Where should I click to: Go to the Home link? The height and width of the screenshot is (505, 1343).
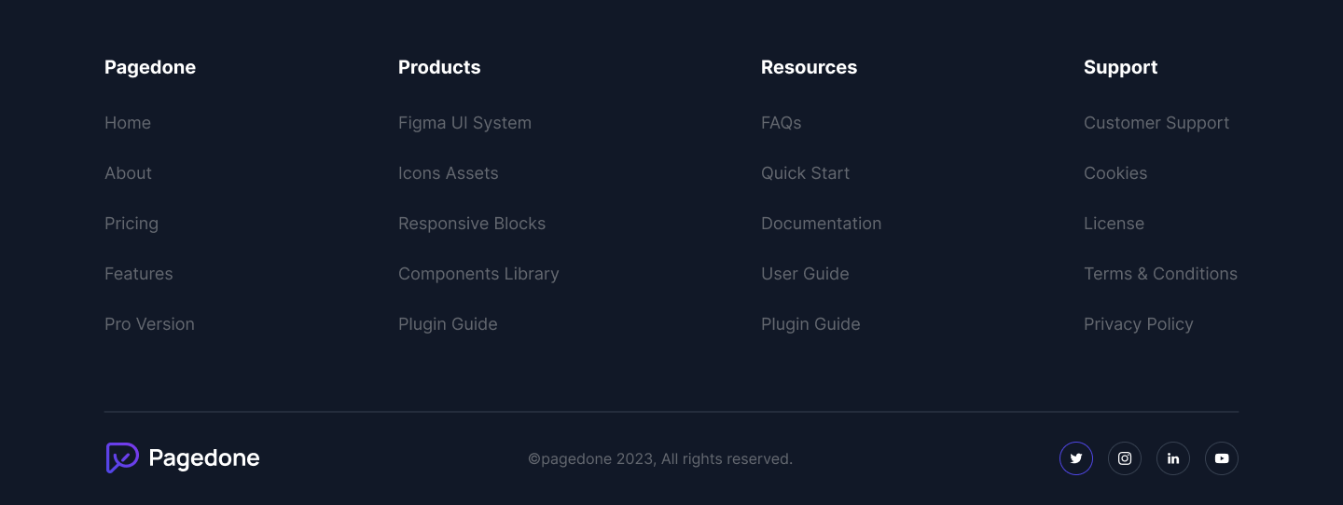(x=128, y=123)
